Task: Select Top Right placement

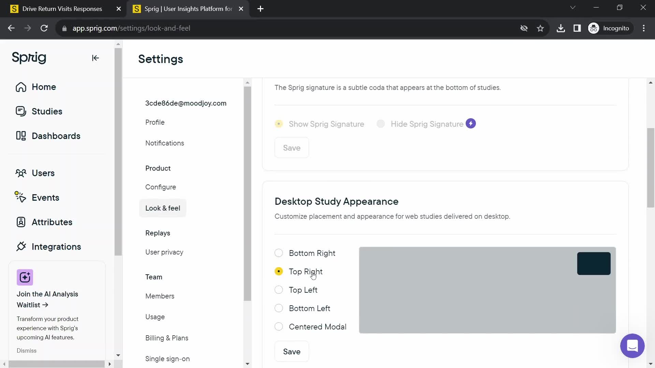Action: [x=279, y=271]
